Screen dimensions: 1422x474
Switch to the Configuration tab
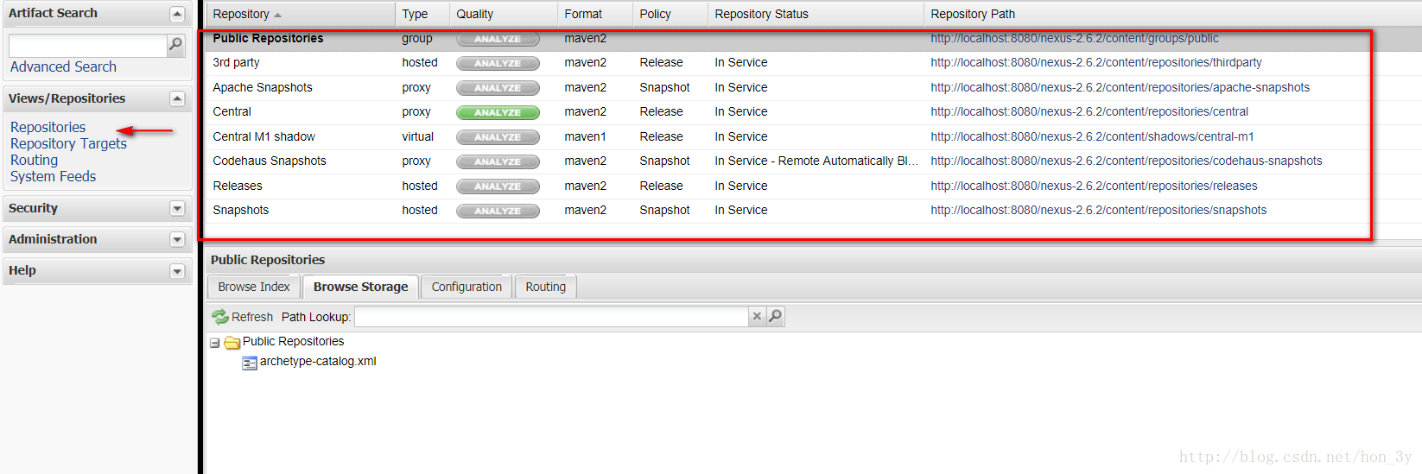[x=467, y=287]
